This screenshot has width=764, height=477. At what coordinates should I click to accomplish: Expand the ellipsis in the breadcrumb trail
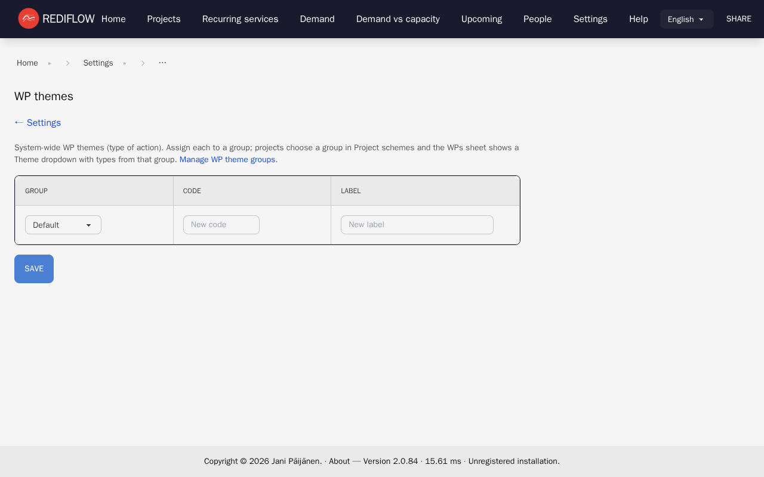pyautogui.click(x=162, y=62)
